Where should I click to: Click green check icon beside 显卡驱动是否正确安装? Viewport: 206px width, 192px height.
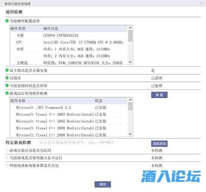pyautogui.click(x=7, y=70)
